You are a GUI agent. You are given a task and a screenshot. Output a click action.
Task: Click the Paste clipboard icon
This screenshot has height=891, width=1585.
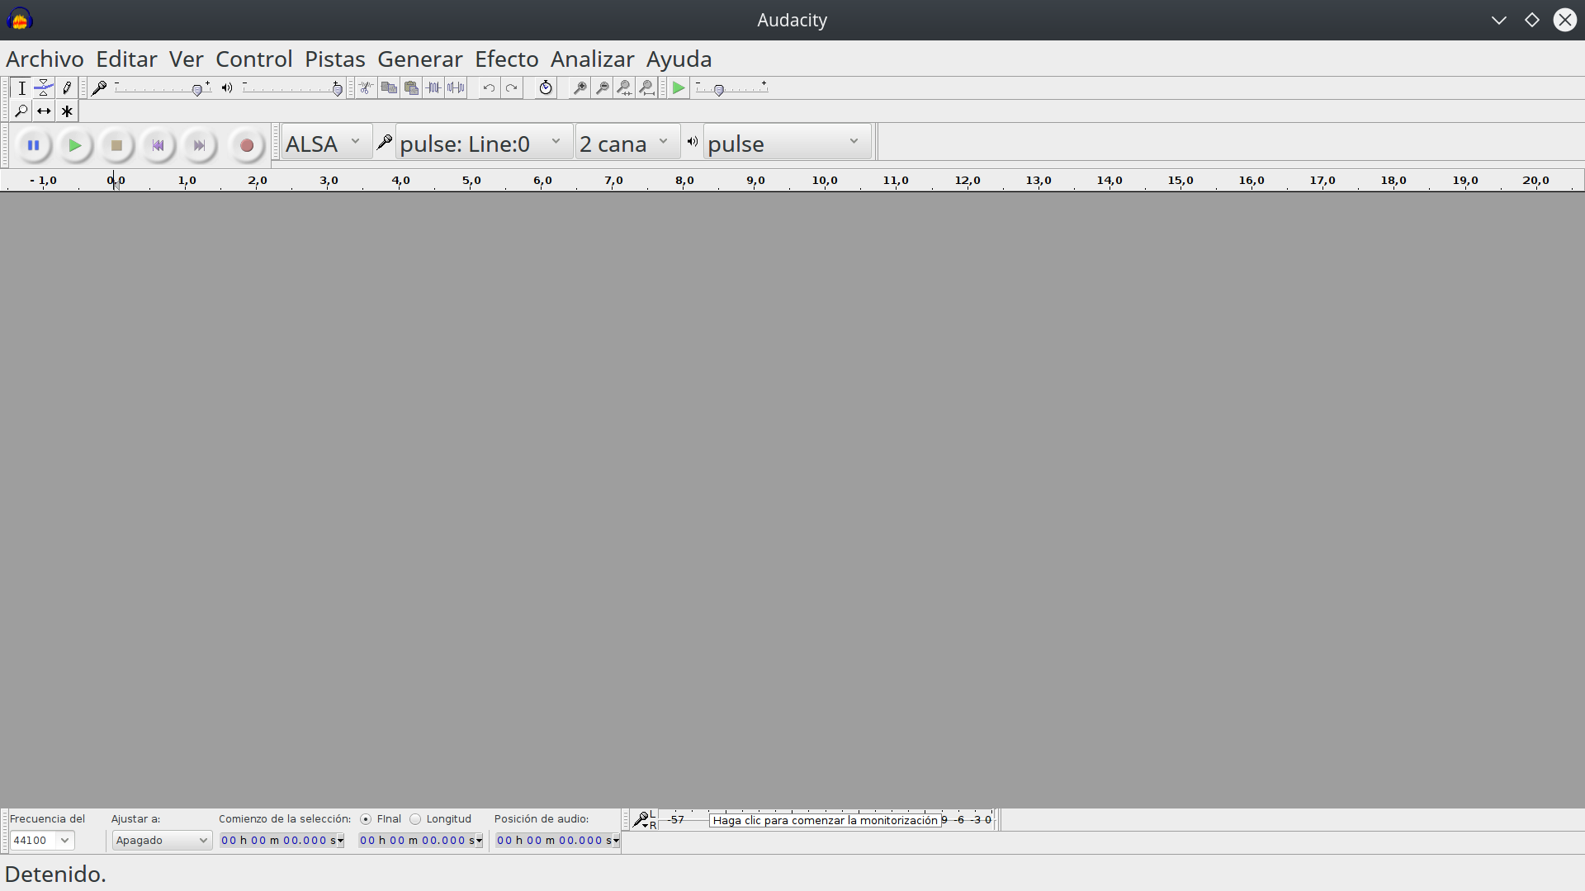[411, 88]
